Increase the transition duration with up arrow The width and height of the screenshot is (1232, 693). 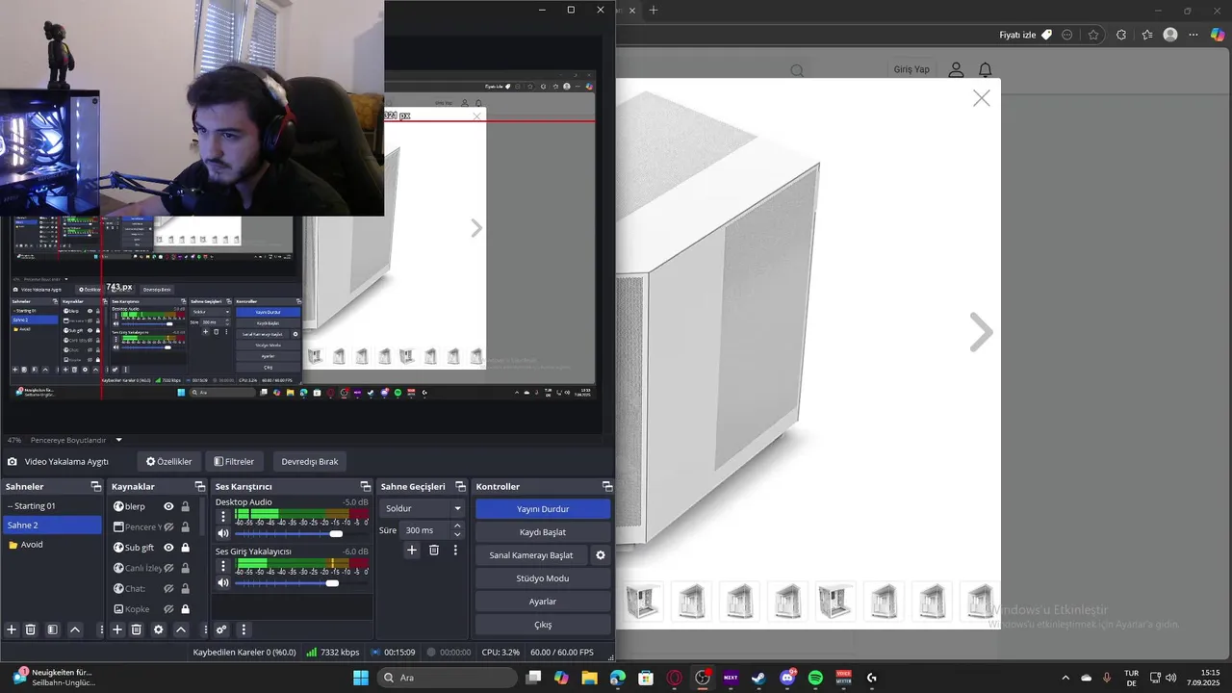click(457, 526)
